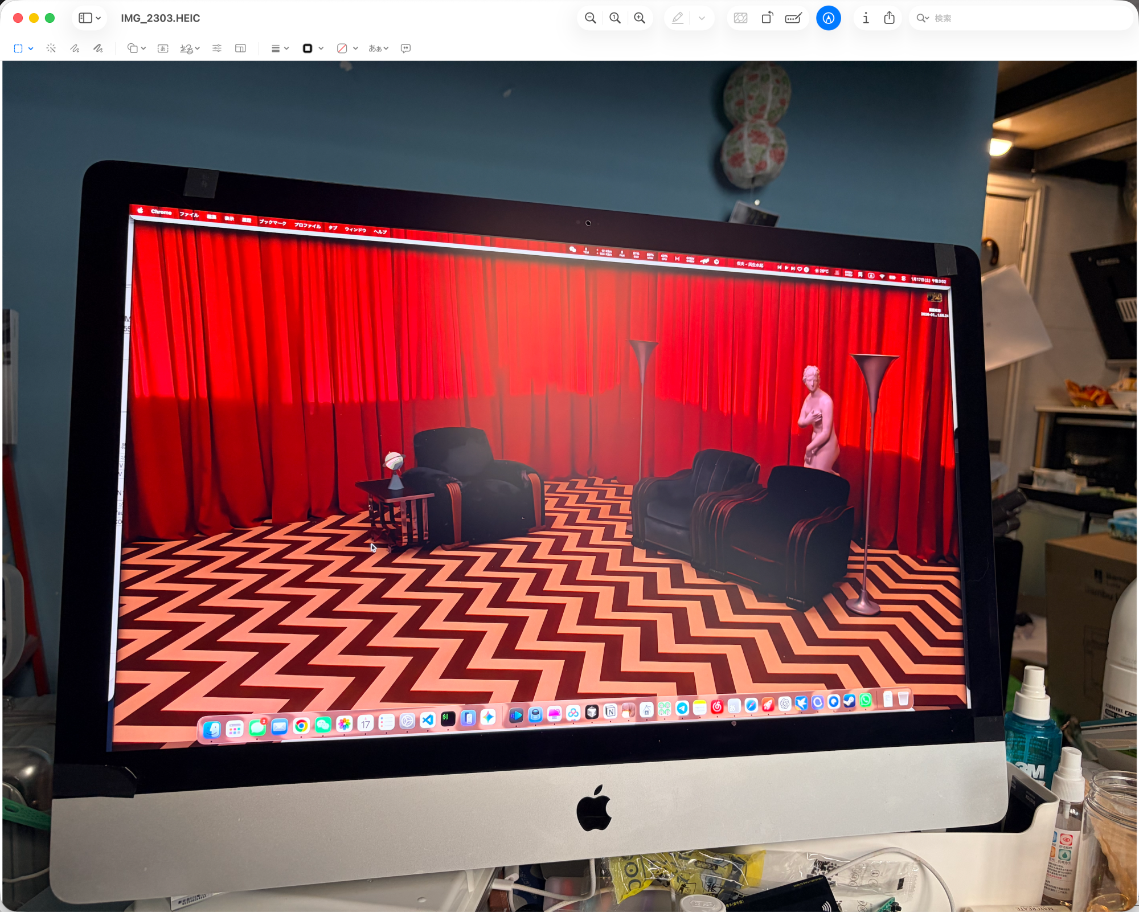Open the Shapes dropdown menu

coord(136,48)
